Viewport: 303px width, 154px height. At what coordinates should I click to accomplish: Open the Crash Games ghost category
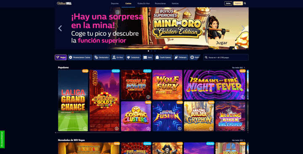(x=163, y=57)
